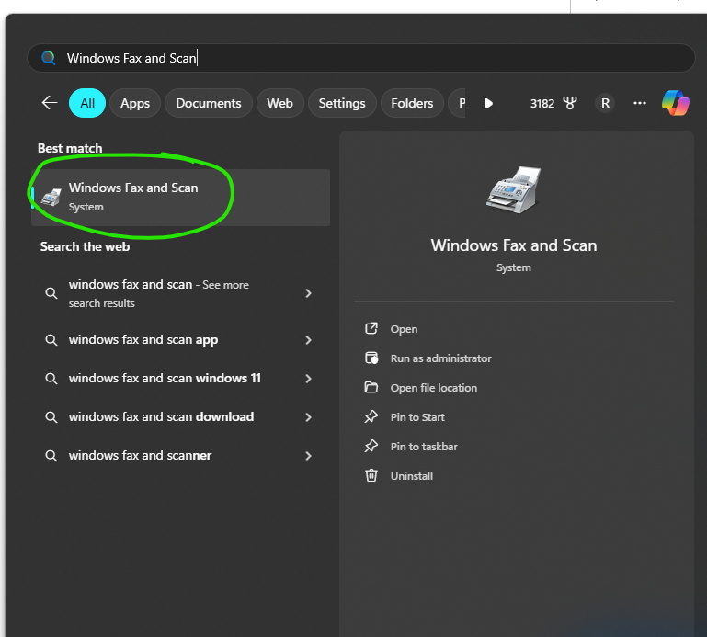Click the search icon beside 'See more search results'

[51, 293]
